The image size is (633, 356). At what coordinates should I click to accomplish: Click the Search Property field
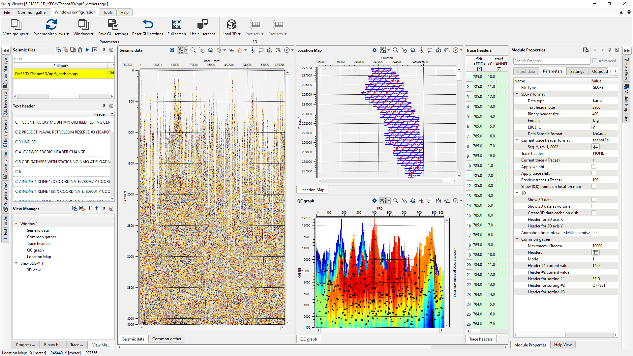coord(551,61)
